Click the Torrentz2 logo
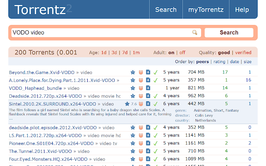266x166 pixels. point(43,10)
